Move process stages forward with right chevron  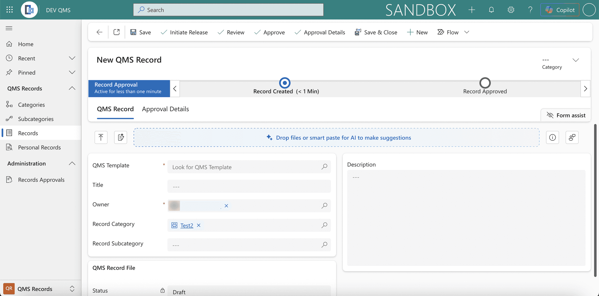tap(585, 88)
